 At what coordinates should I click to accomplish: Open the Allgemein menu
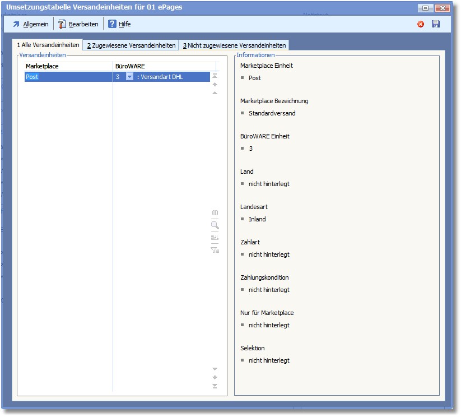(31, 24)
